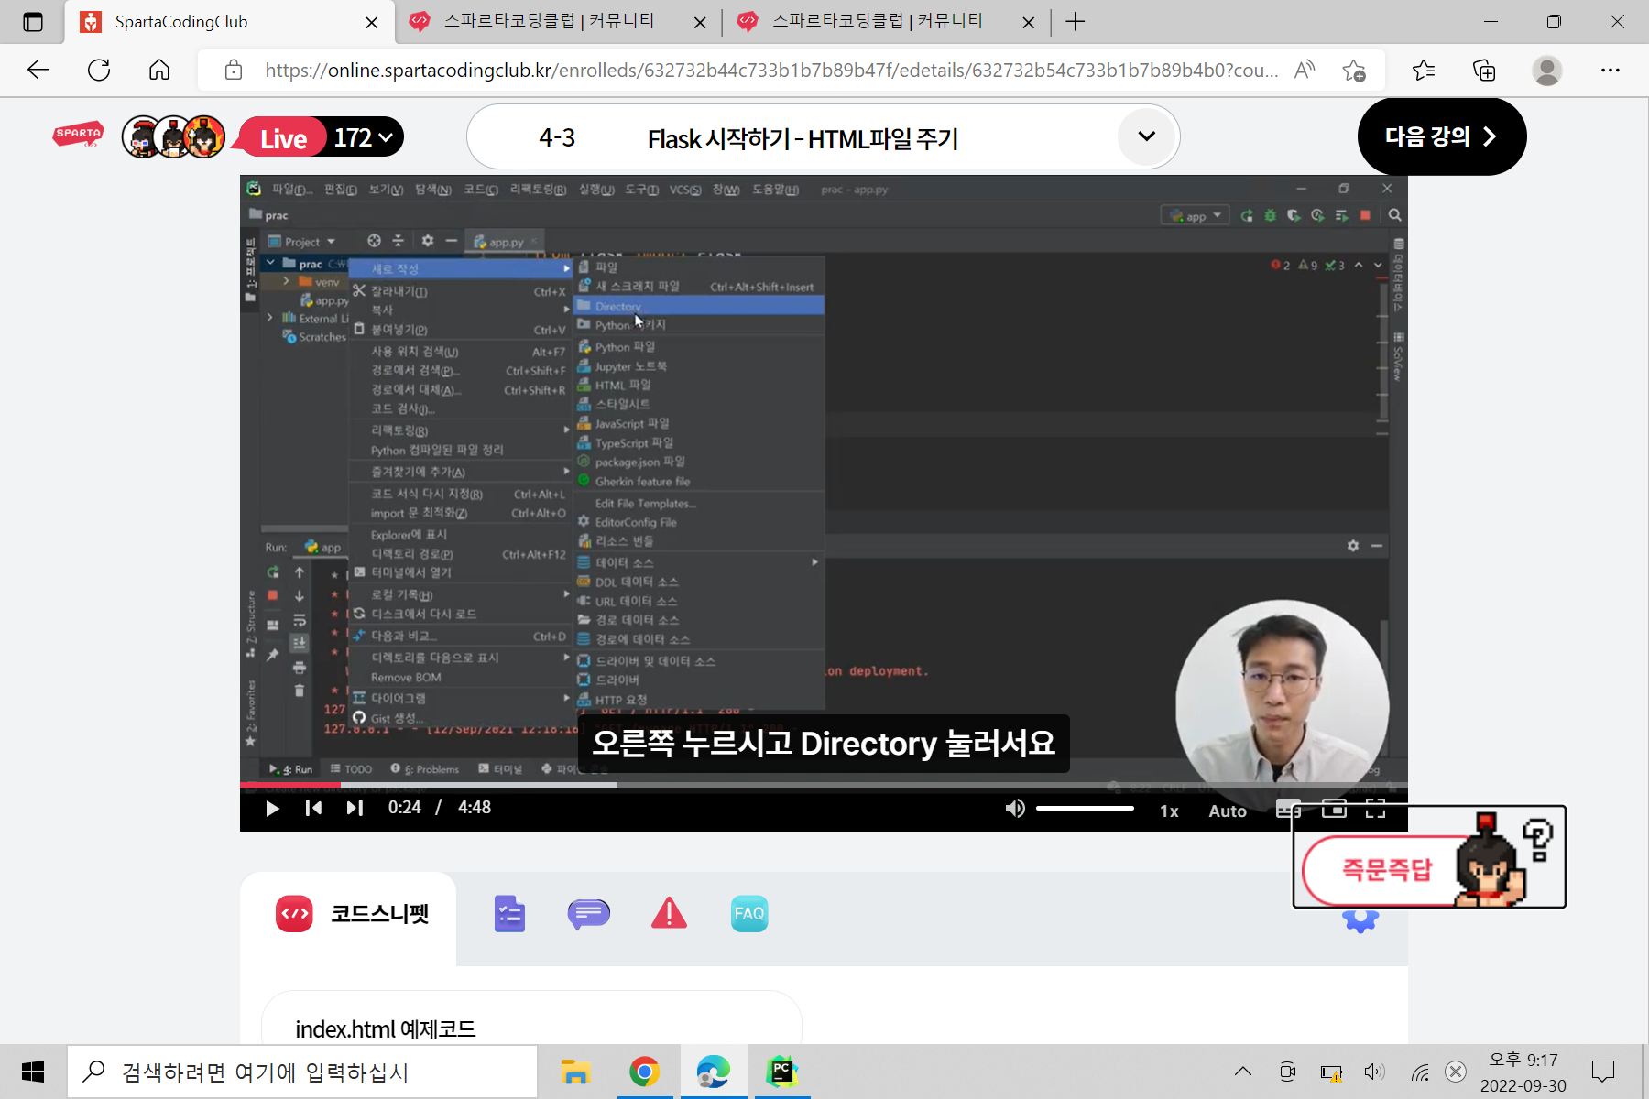Open the FAQ tab icon

pyautogui.click(x=749, y=913)
